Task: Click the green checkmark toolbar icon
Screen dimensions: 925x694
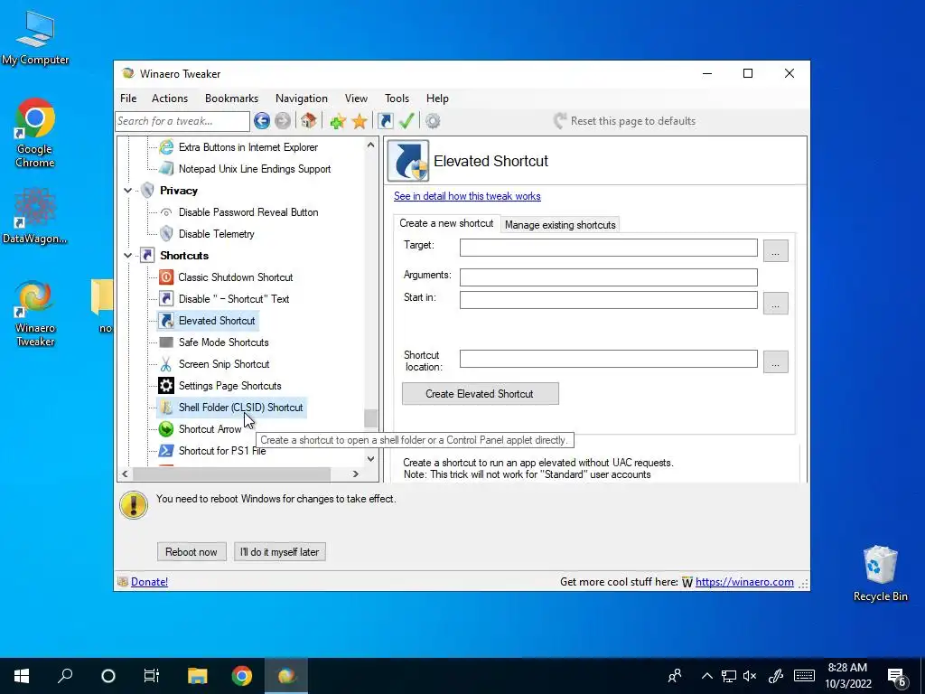Action: point(406,121)
